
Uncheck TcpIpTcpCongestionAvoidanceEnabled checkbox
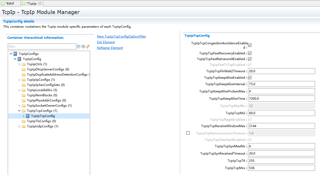pyautogui.click(x=250, y=45)
